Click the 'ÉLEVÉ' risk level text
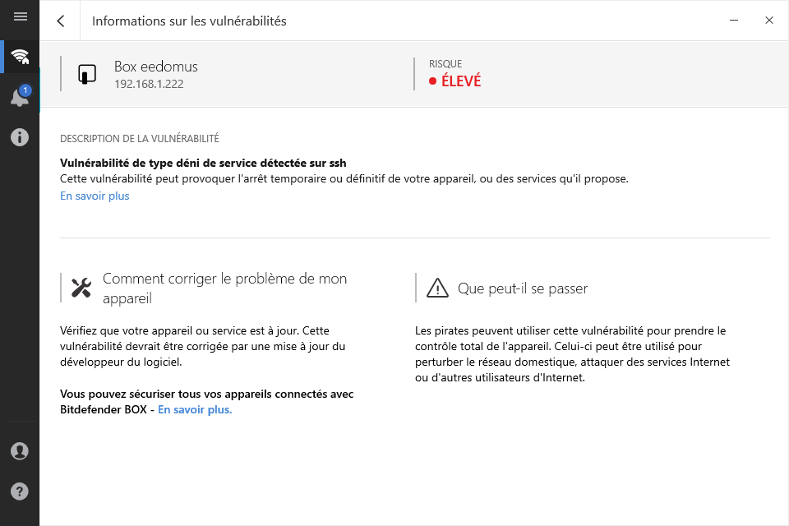 pos(461,81)
